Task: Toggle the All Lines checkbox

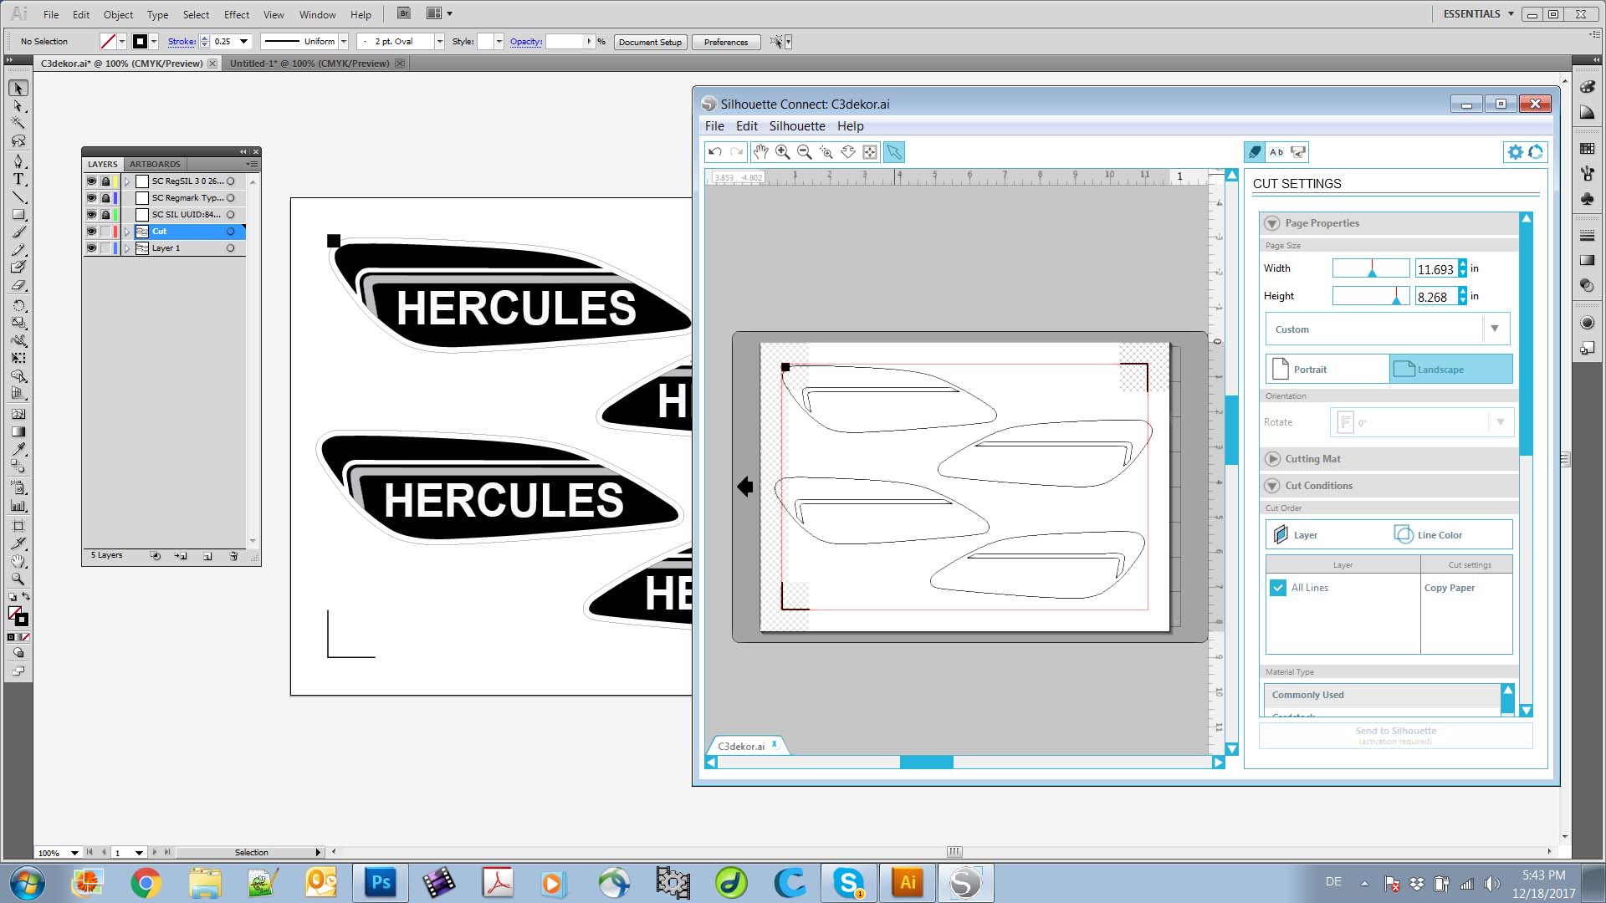Action: coord(1278,588)
